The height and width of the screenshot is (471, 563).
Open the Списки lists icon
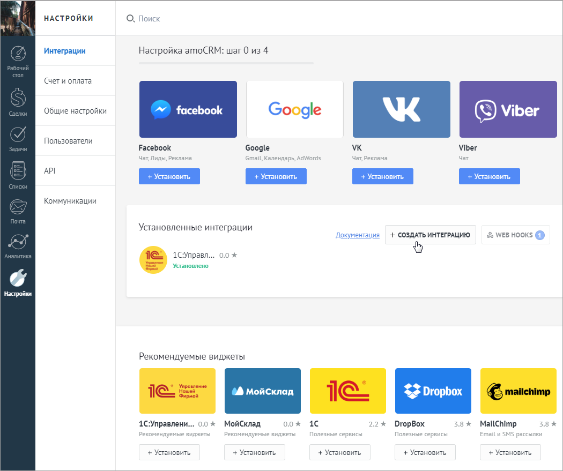tap(18, 171)
